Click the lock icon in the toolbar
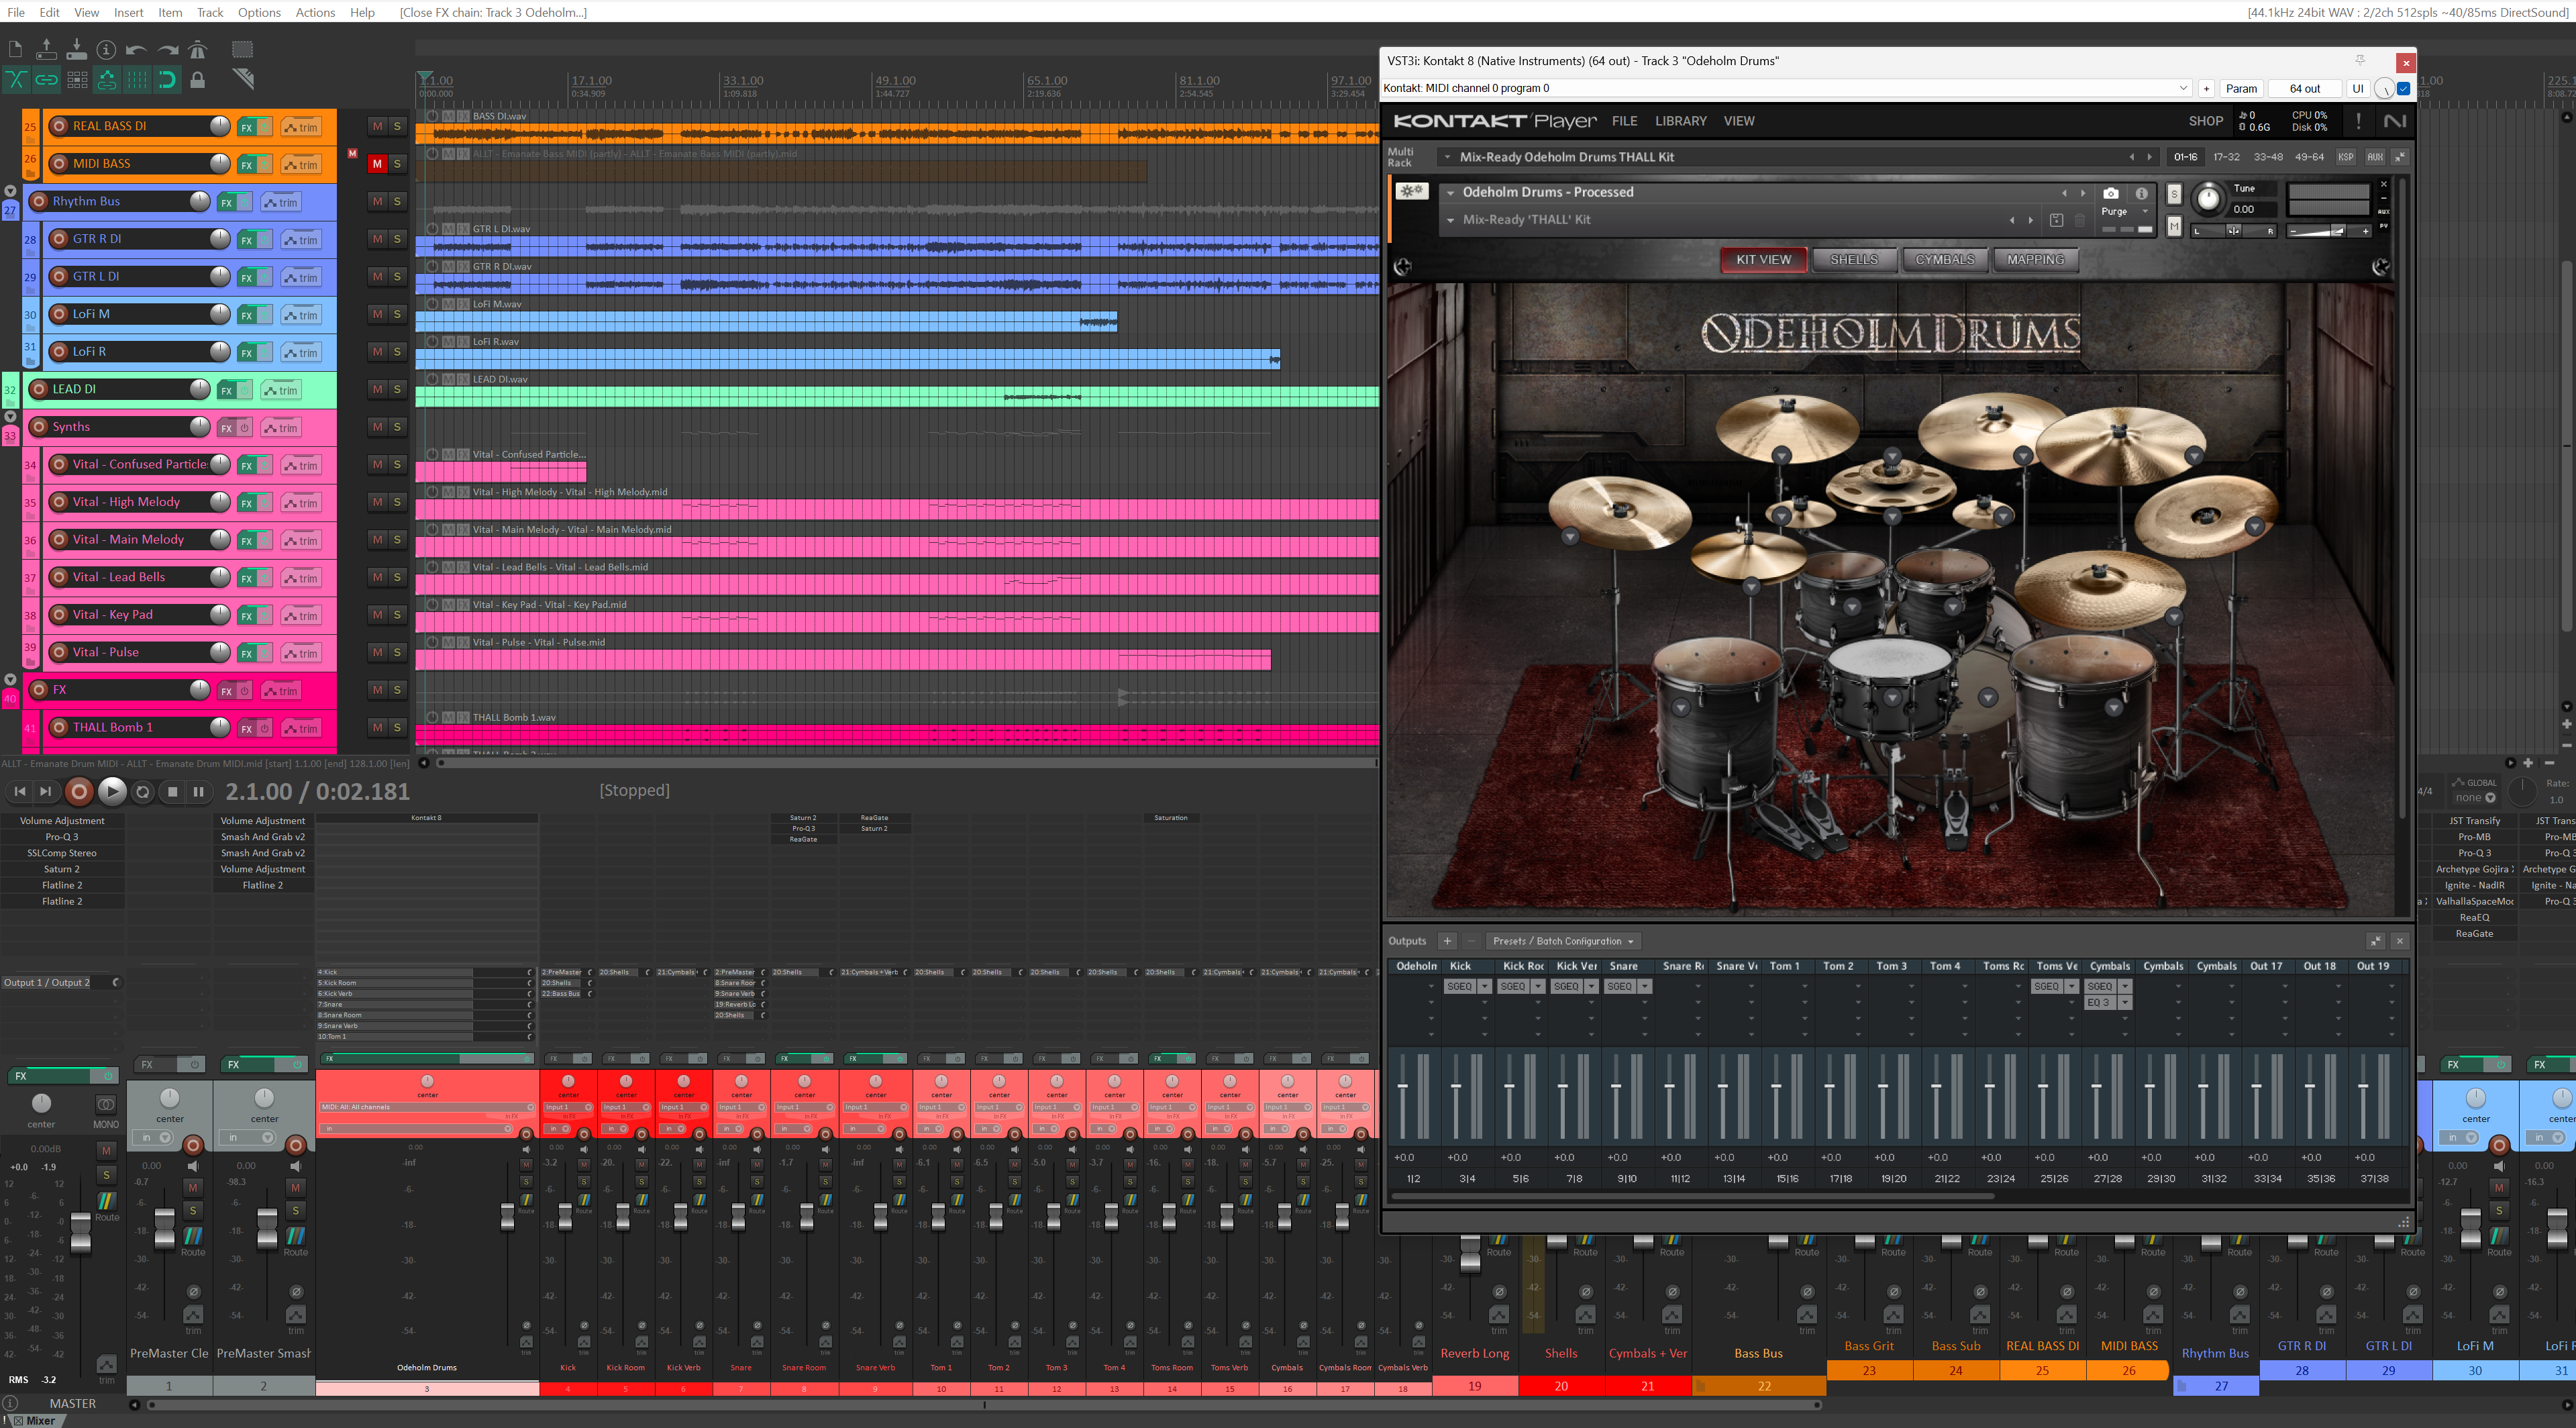The width and height of the screenshot is (2576, 1428). (x=198, y=80)
